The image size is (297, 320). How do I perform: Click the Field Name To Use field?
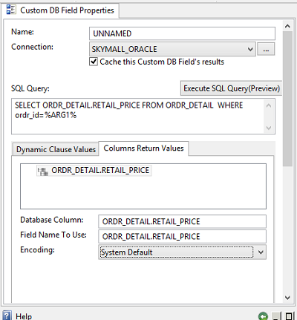(182, 236)
